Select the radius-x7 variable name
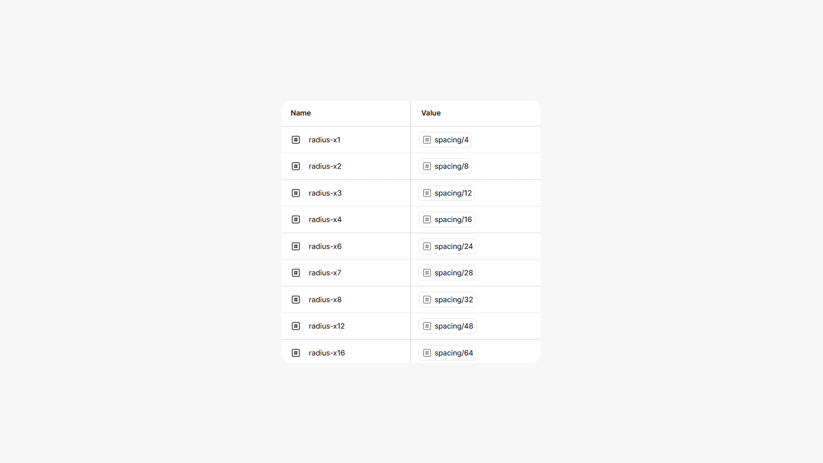823x463 pixels. (325, 273)
